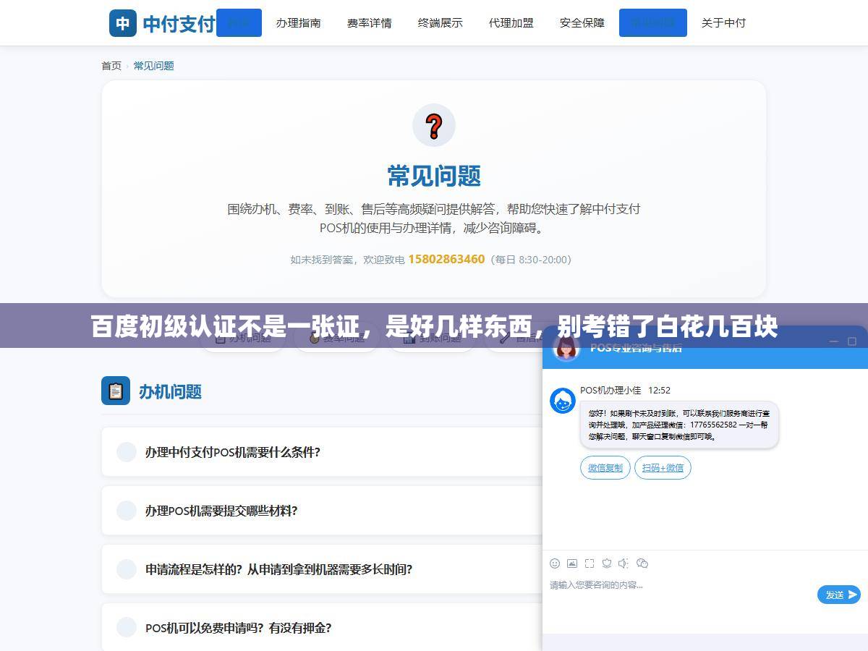Click the 首页 breadcrumb link
The height and width of the screenshot is (651, 868).
point(111,65)
